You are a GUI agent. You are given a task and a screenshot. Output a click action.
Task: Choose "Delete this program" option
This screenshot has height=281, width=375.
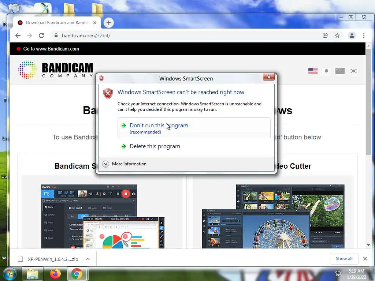point(194,146)
